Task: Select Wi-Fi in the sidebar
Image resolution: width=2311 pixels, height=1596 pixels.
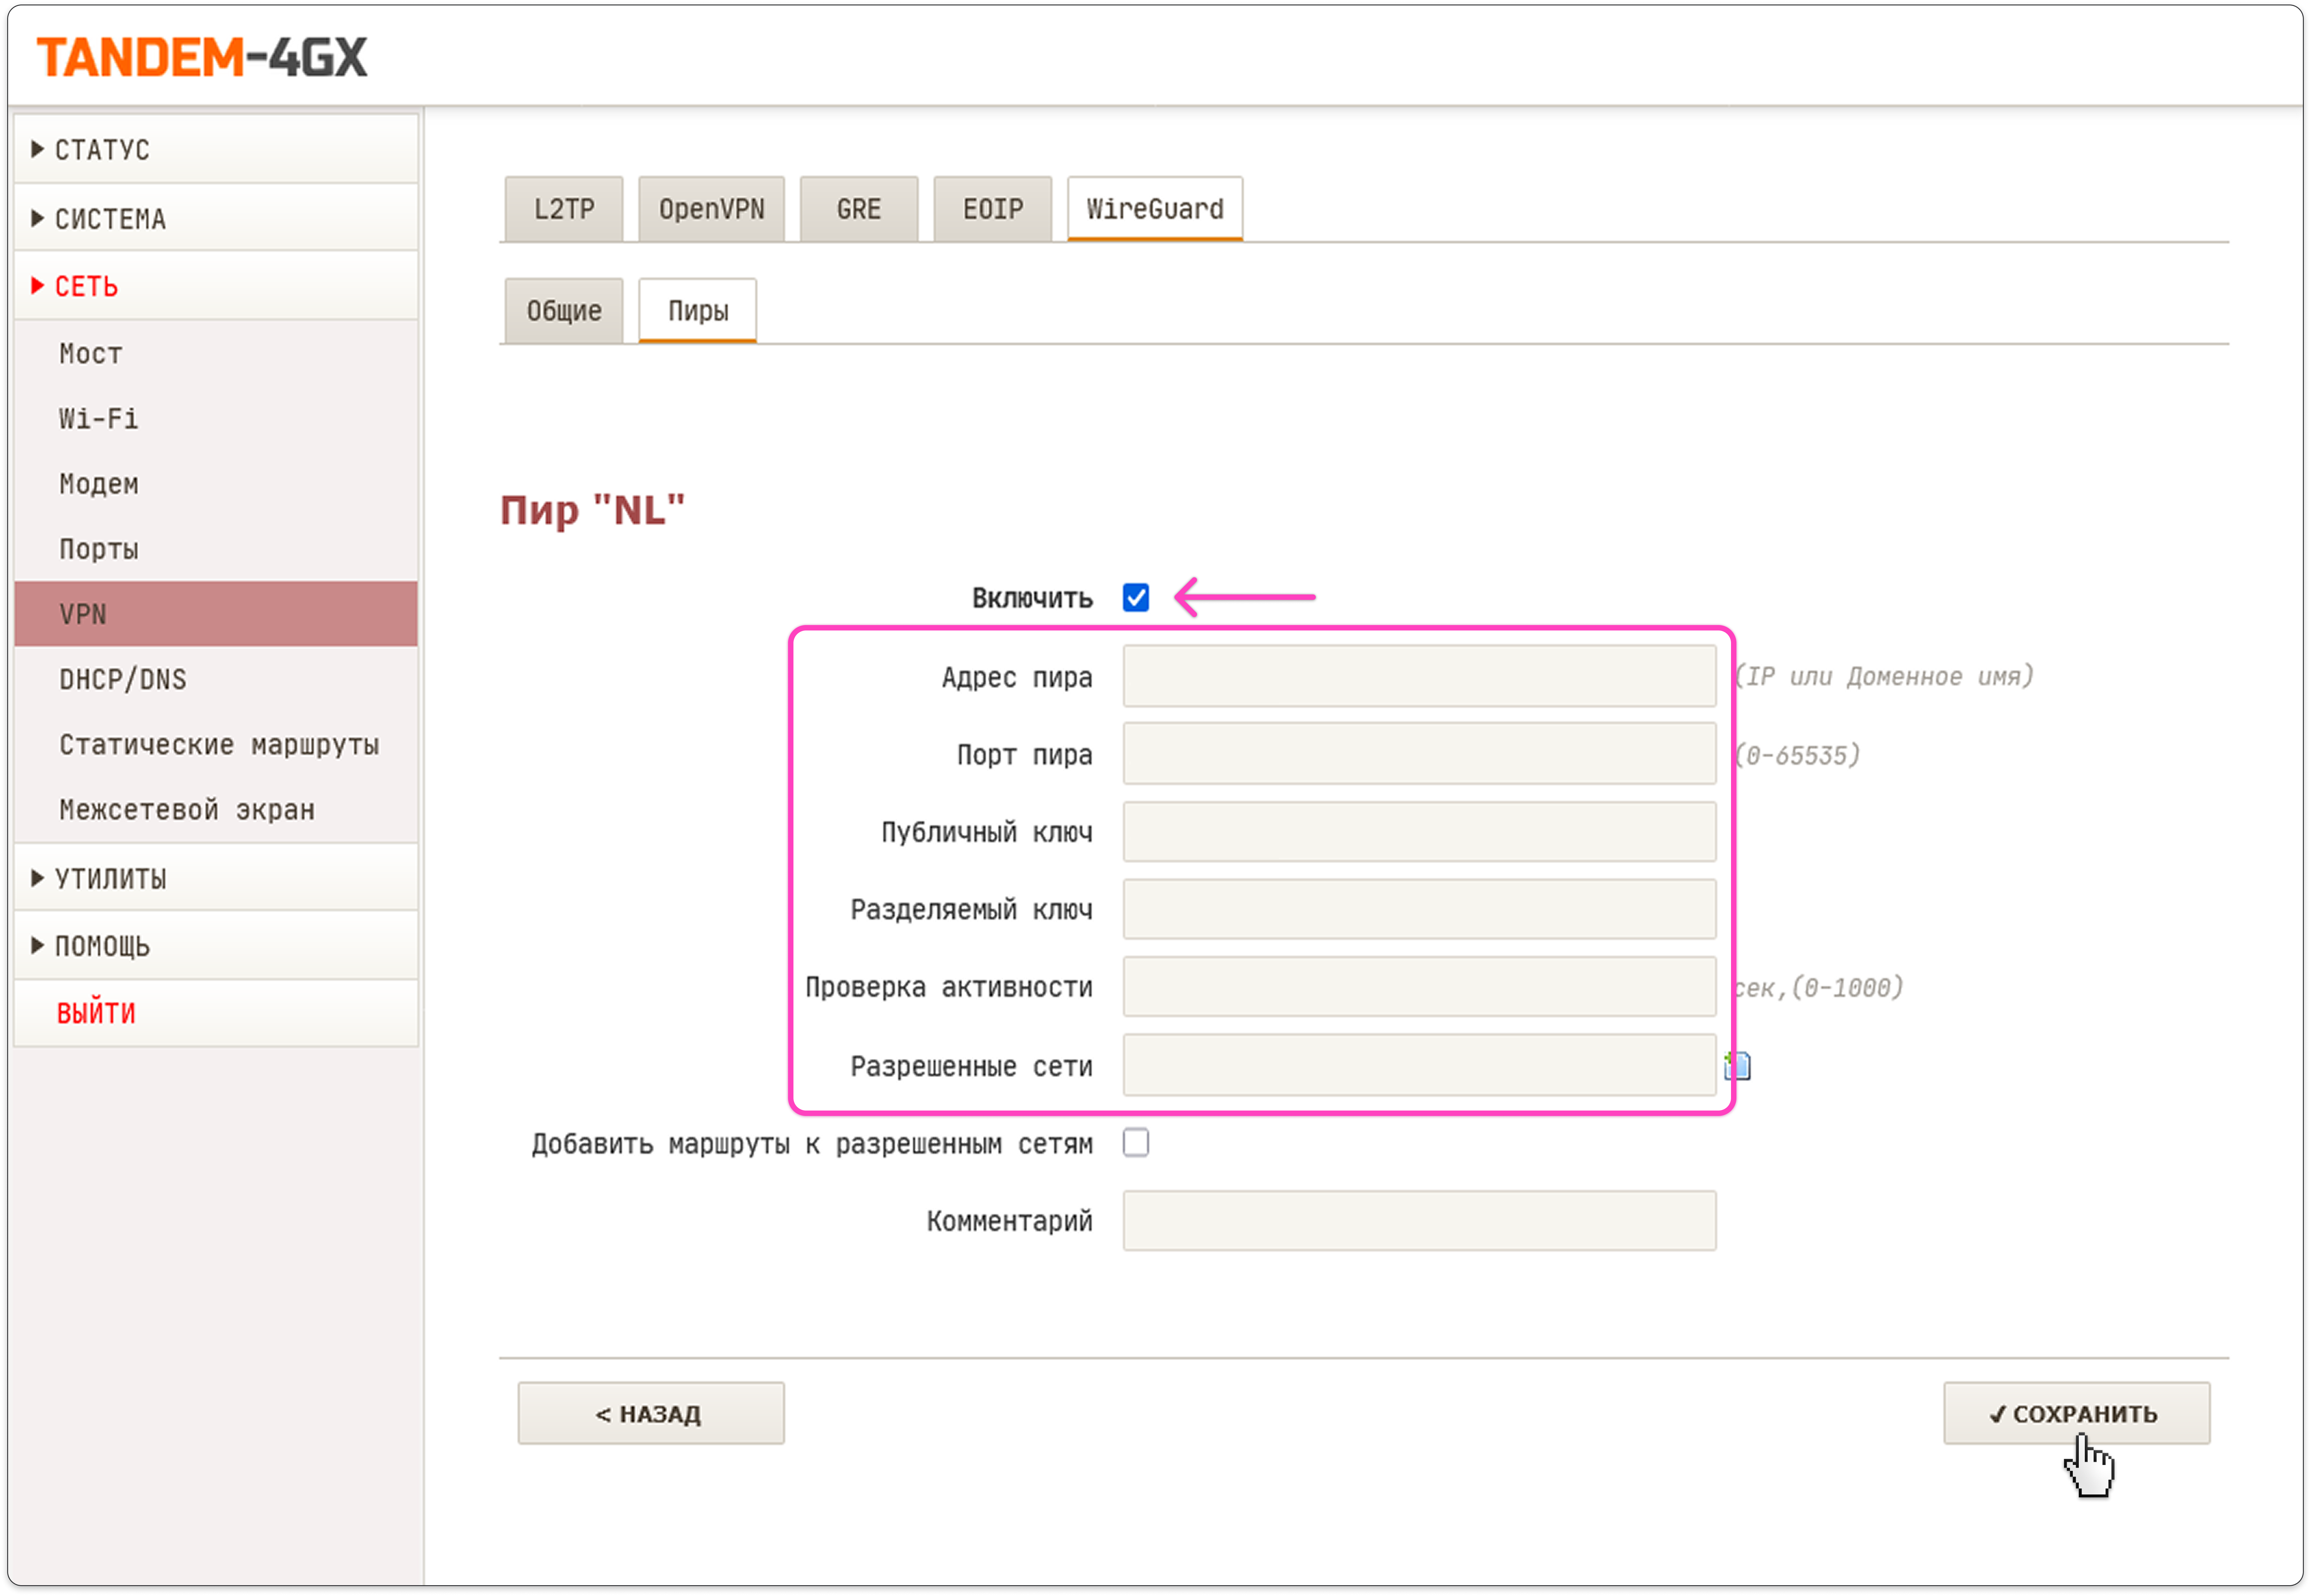Action: pyautogui.click(x=98, y=419)
